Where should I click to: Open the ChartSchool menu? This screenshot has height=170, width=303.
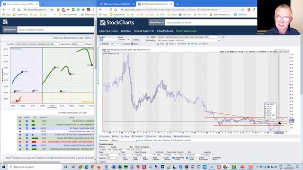click(x=165, y=31)
